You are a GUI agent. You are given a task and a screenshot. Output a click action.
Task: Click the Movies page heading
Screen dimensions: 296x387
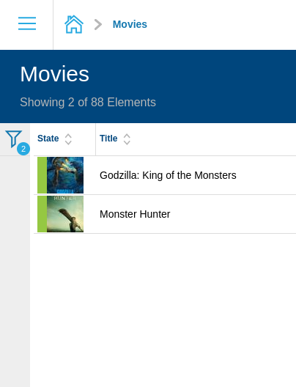54,74
